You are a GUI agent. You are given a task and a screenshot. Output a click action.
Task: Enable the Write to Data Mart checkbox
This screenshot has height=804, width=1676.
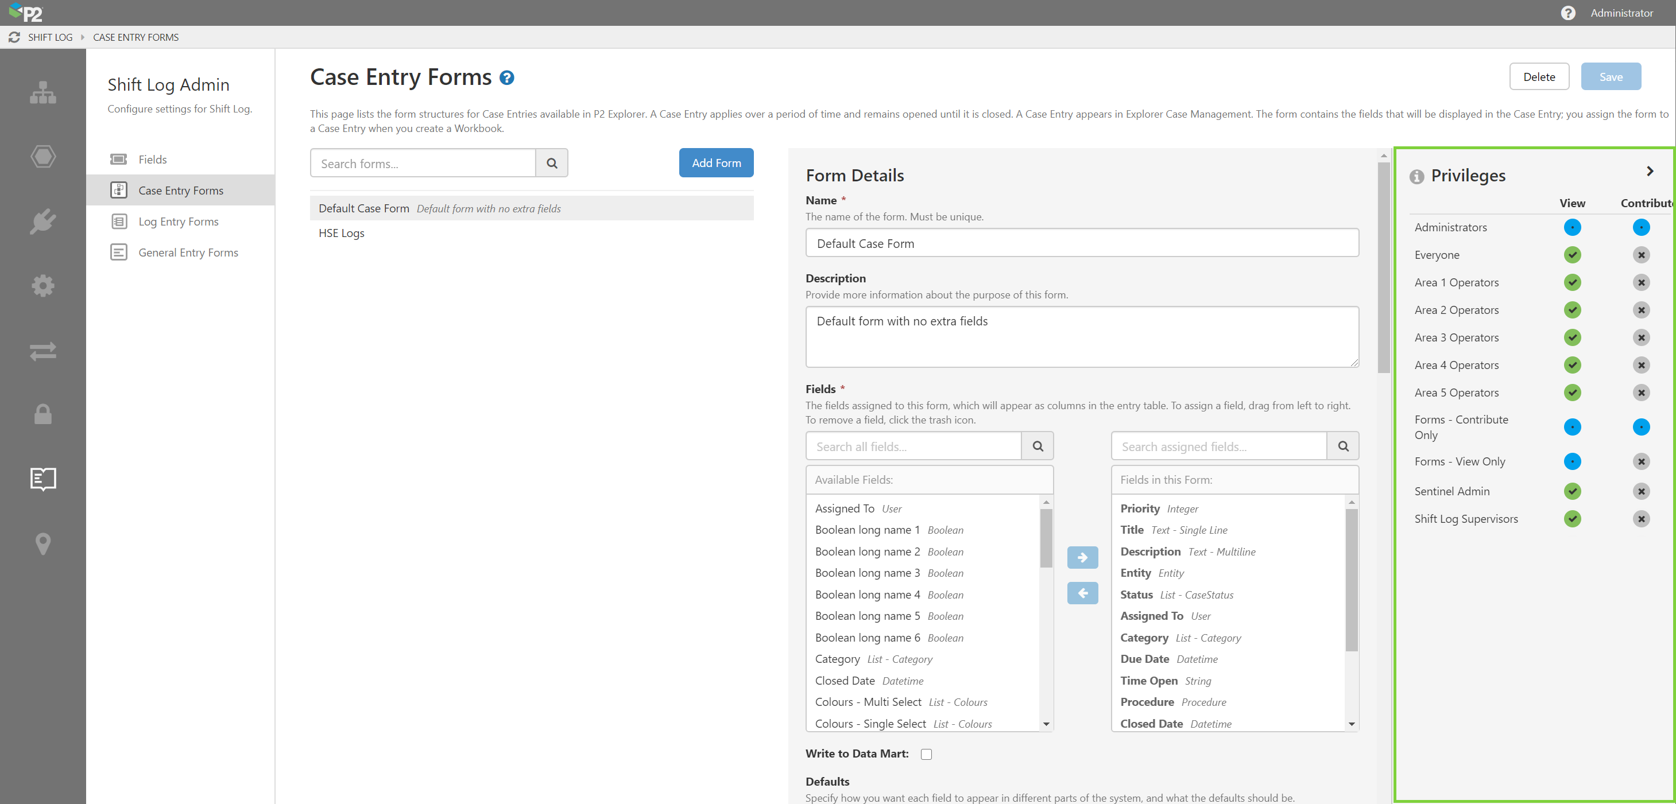click(926, 754)
